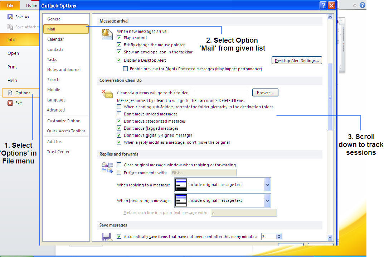The image size is (389, 257).
Task: Click the Save messages floppy disk icon
Action: (x=107, y=237)
